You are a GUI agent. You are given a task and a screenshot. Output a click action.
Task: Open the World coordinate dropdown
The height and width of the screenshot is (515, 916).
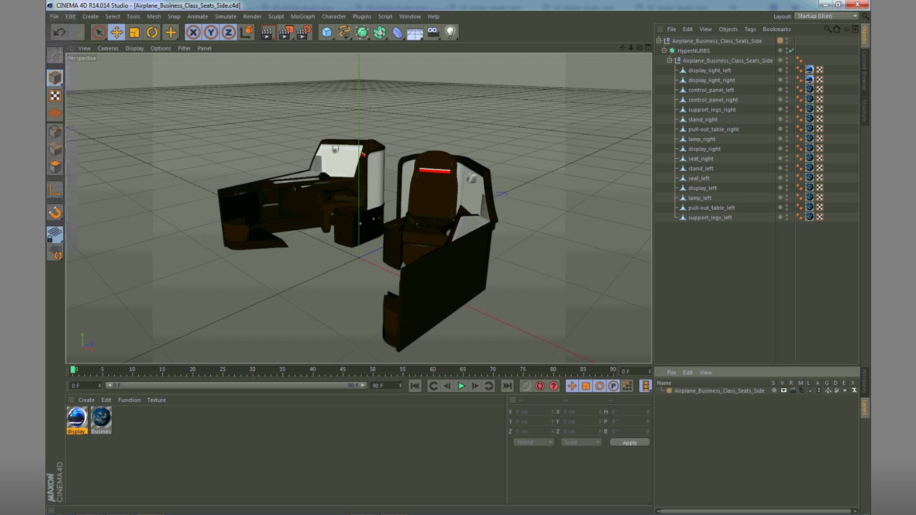(534, 443)
